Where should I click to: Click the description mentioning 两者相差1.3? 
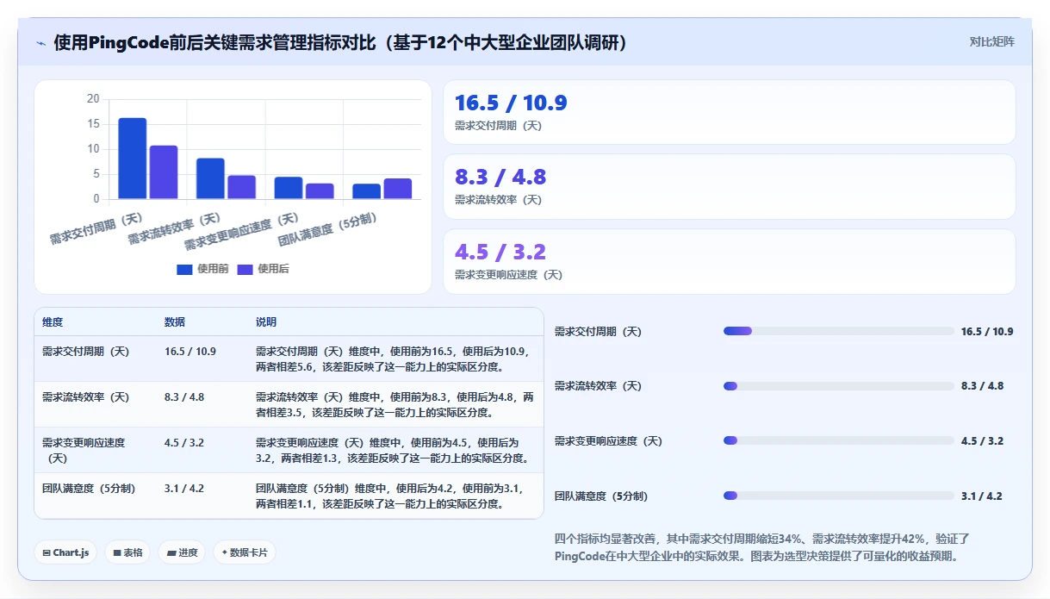click(x=395, y=450)
